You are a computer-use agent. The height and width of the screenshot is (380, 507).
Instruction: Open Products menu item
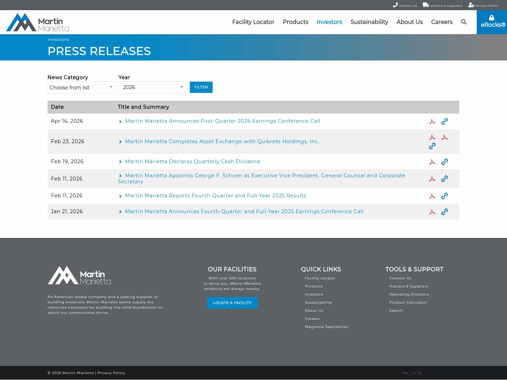pyautogui.click(x=296, y=22)
